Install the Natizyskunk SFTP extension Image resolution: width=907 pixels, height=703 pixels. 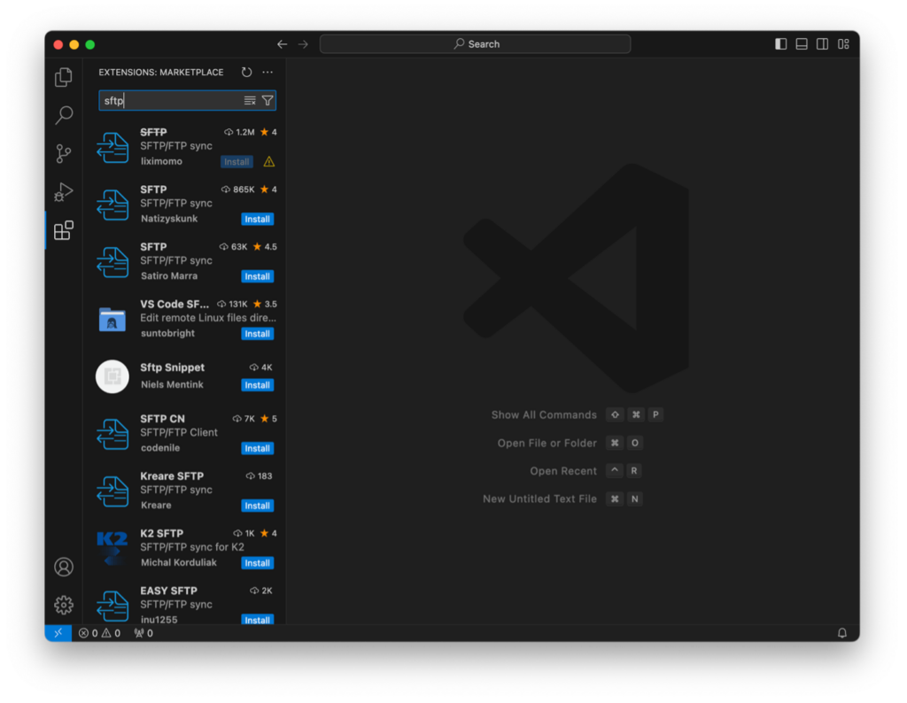click(x=258, y=219)
